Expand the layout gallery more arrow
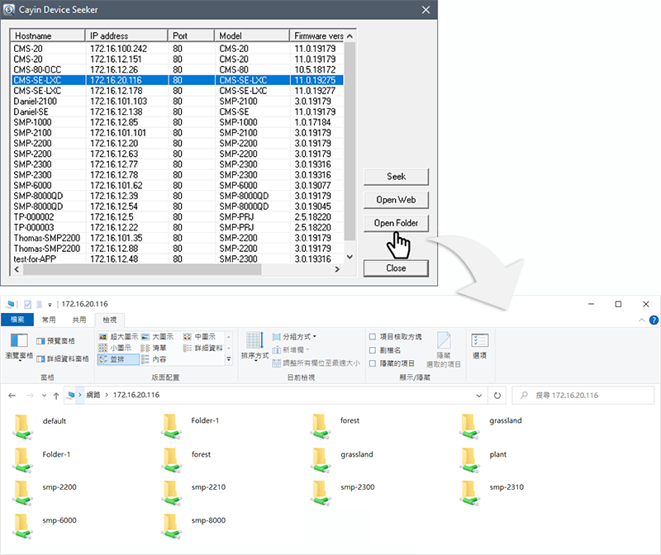This screenshot has height=555, width=661. pos(229,359)
